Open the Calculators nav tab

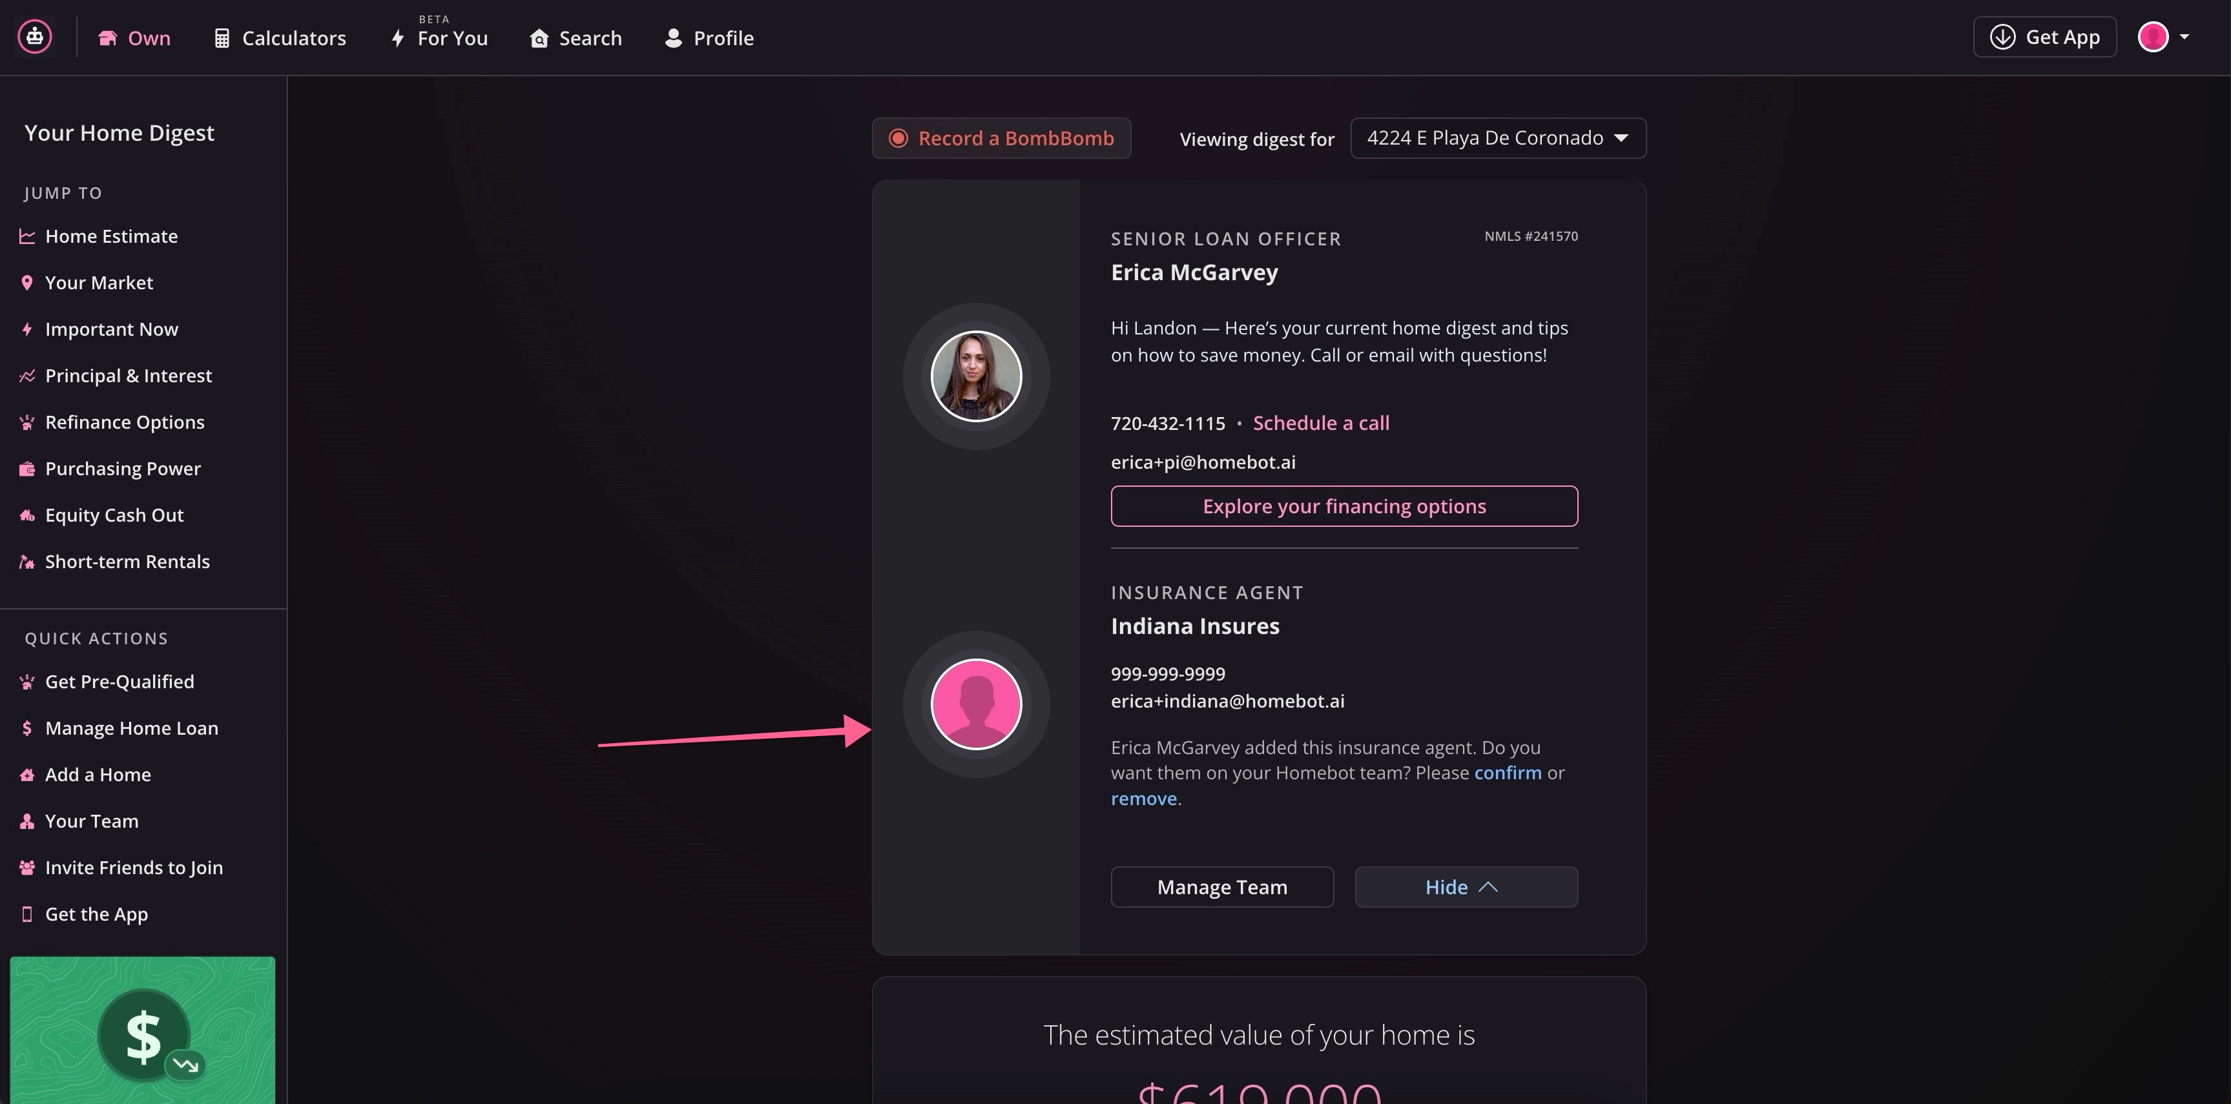280,38
